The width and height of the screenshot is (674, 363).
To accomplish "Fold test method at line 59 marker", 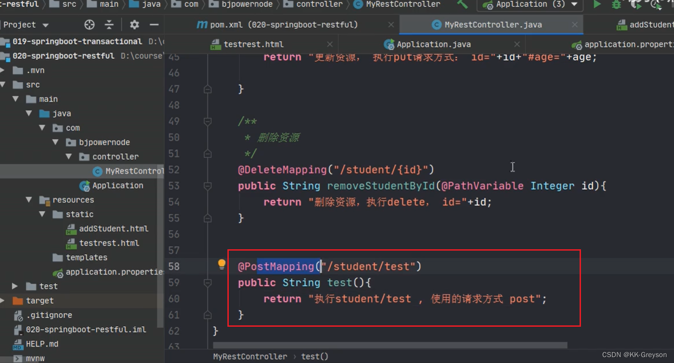I will [208, 283].
